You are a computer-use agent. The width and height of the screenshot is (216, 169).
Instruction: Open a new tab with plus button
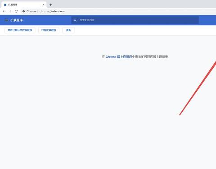tap(50, 5)
